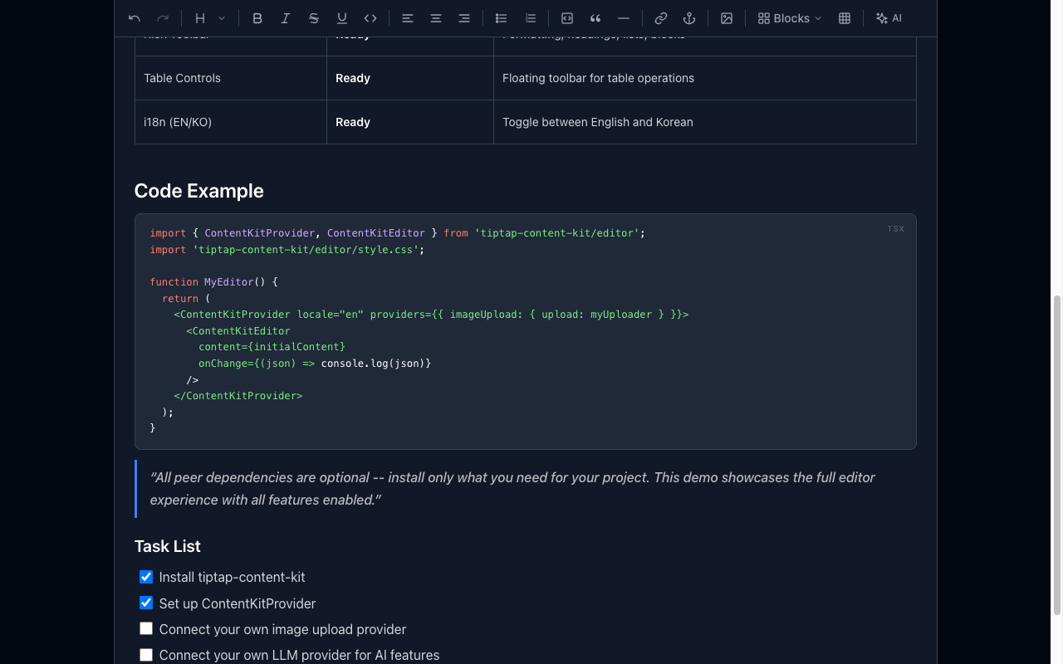This screenshot has width=1063, height=664.
Task: Uncheck Install tiptap-content-kit task
Action: coord(146,577)
